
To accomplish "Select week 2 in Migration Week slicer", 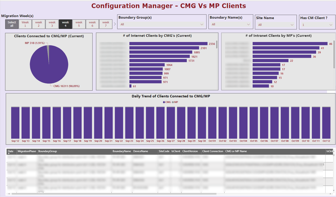I will click(38, 24).
